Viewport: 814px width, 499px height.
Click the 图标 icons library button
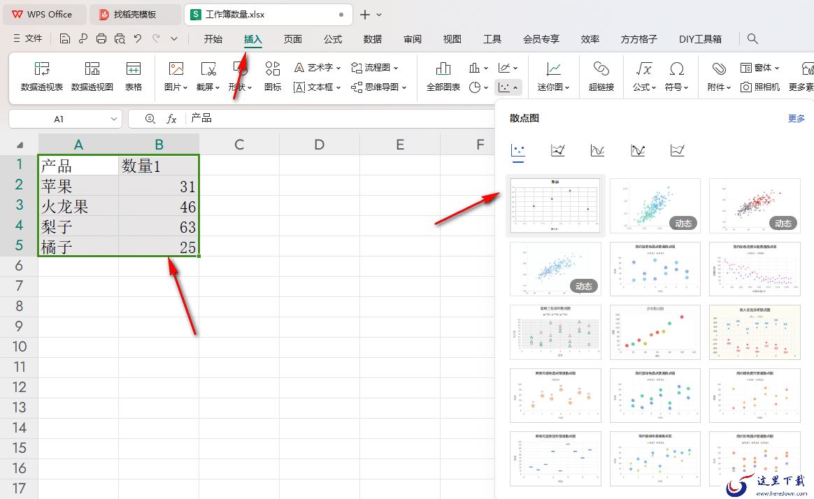click(273, 69)
